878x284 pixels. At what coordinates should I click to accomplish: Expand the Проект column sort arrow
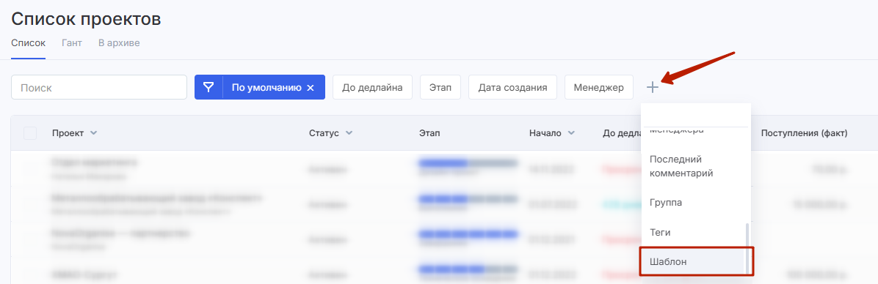(x=93, y=133)
